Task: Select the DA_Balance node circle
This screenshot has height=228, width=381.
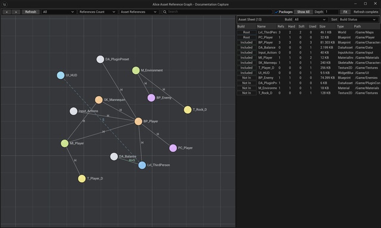Action: [114, 156]
